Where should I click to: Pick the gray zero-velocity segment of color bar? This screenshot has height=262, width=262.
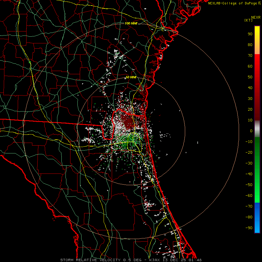(x=257, y=129)
